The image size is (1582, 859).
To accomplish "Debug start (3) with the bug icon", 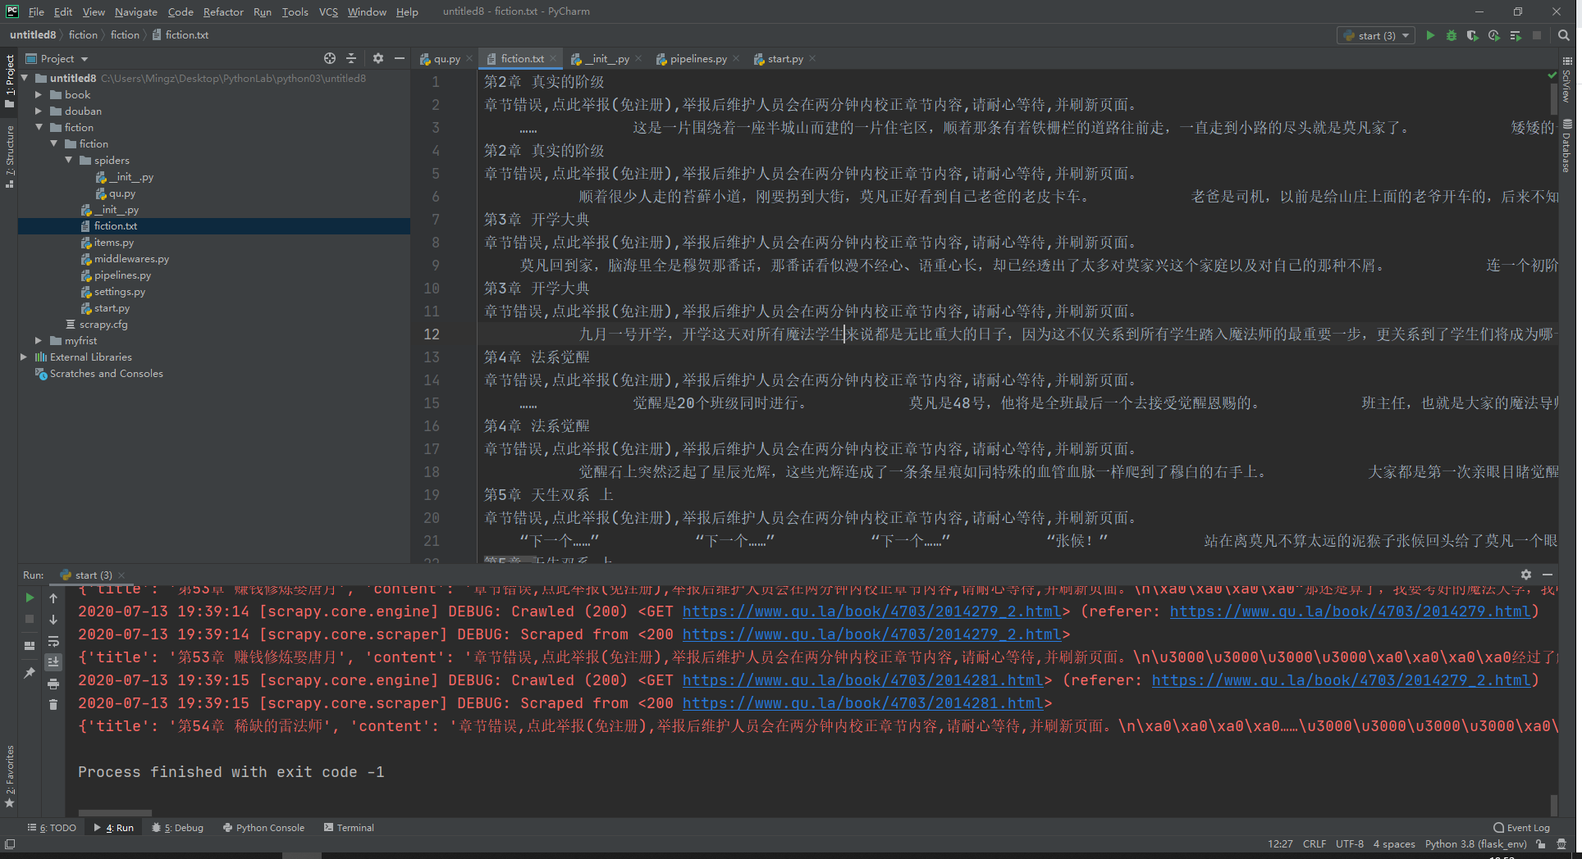I will pyautogui.click(x=1452, y=35).
